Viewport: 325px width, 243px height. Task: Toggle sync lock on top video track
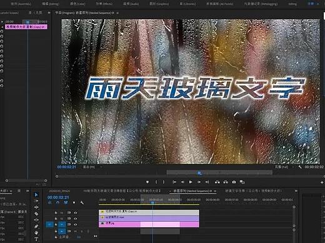pyautogui.click(x=69, y=212)
